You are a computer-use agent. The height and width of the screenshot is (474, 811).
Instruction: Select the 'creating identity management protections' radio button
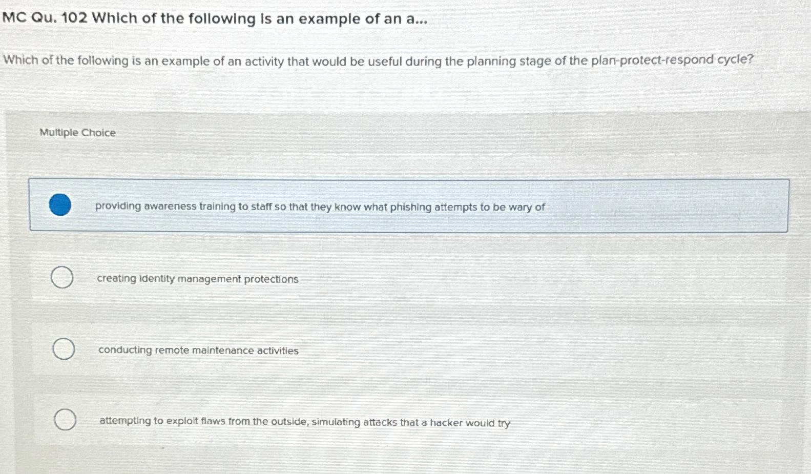click(x=61, y=277)
